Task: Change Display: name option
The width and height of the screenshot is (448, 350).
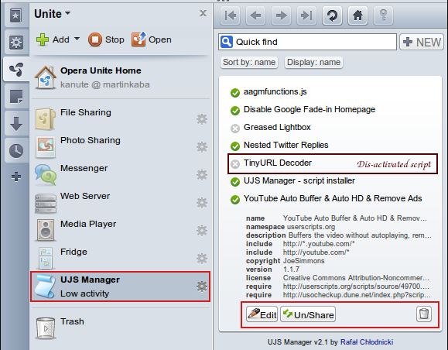Action: (313, 63)
